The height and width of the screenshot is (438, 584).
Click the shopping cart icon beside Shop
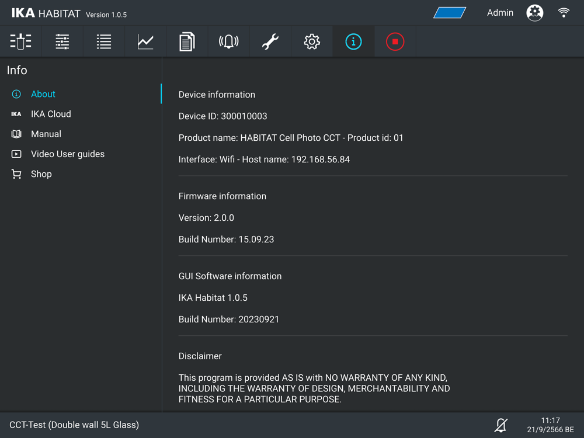(16, 174)
